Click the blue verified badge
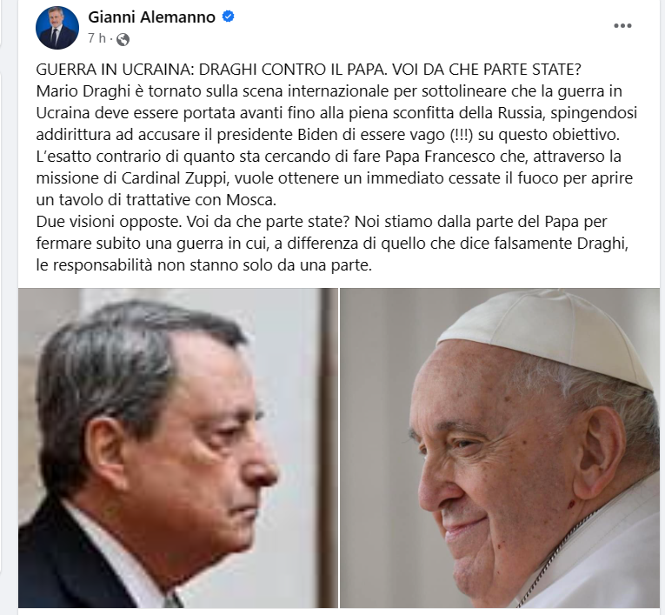Screen dimensions: 665x615 pos(228,17)
